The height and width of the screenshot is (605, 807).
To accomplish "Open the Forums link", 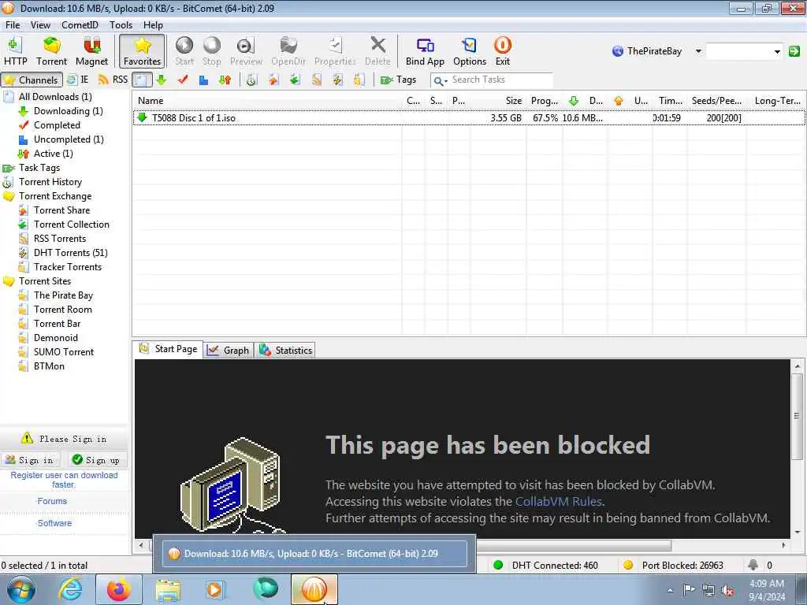I will pos(52,501).
